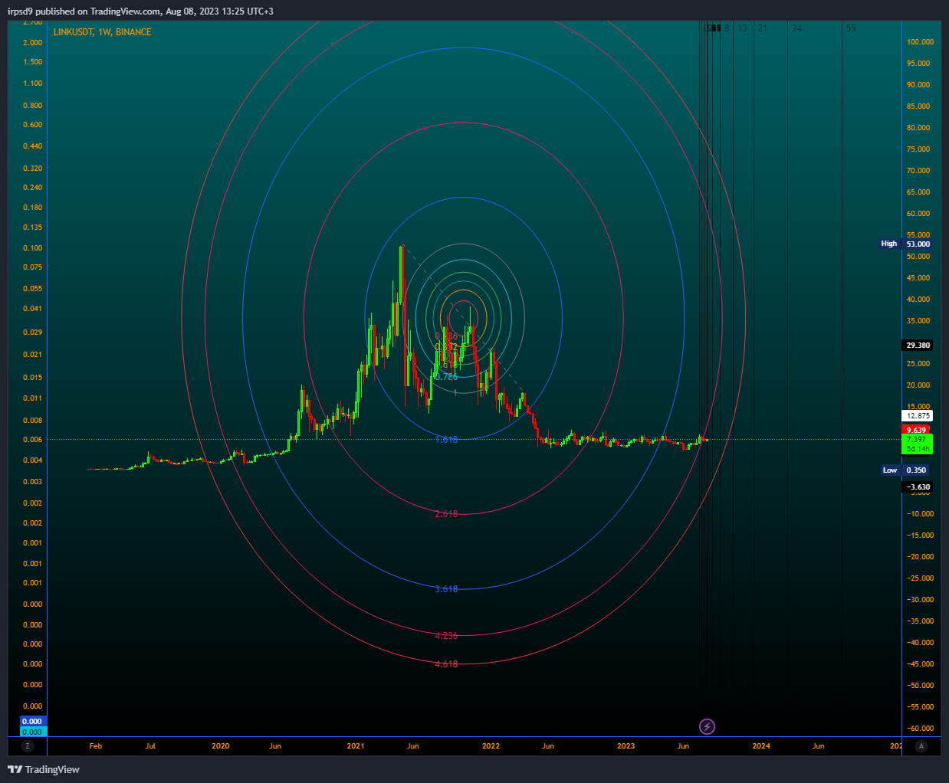949x783 pixels.
Task: Click the -30.000 right price scale value
Action: (x=920, y=600)
